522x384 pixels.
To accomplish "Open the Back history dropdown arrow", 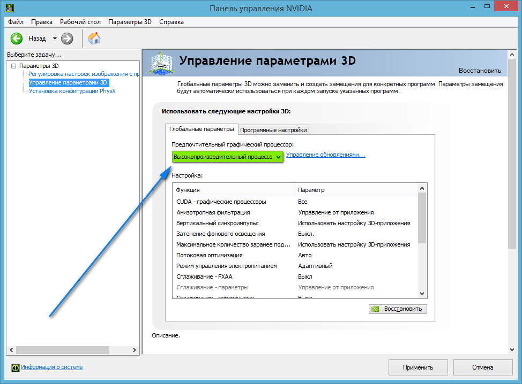I will (55, 39).
